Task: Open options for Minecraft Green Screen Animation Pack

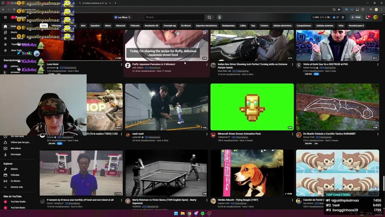Action: coord(292,134)
